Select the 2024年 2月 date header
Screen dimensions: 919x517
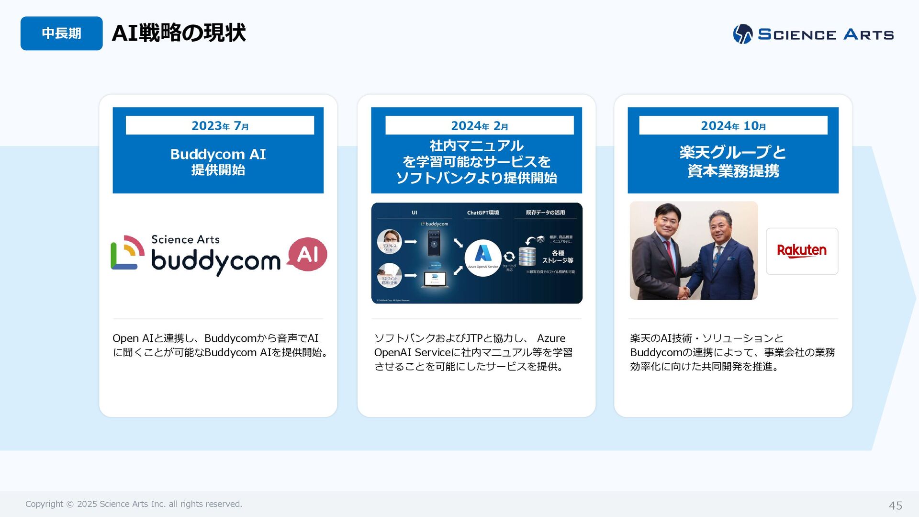pos(479,125)
